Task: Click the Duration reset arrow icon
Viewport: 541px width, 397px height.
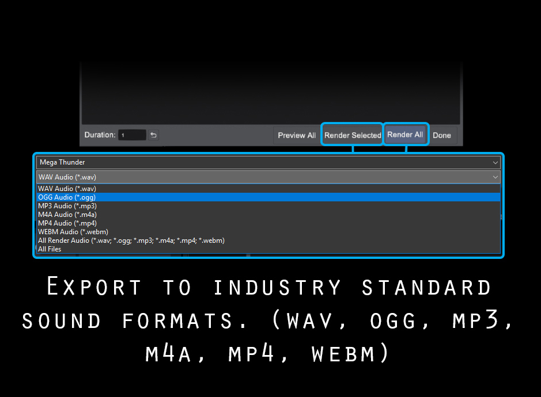Action: tap(153, 135)
